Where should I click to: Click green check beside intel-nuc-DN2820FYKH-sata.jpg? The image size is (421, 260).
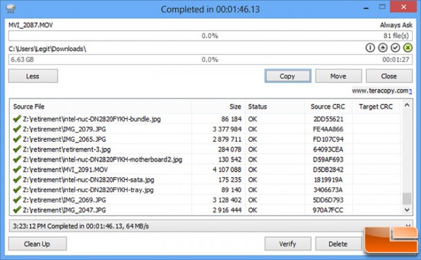point(17,180)
